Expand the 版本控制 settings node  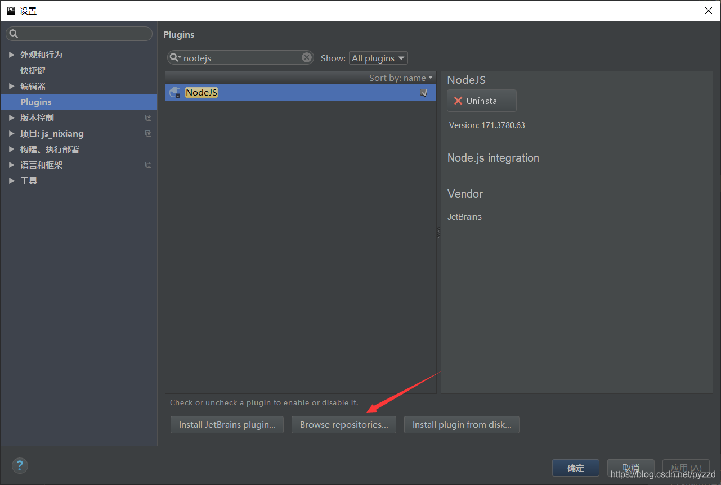pos(12,118)
